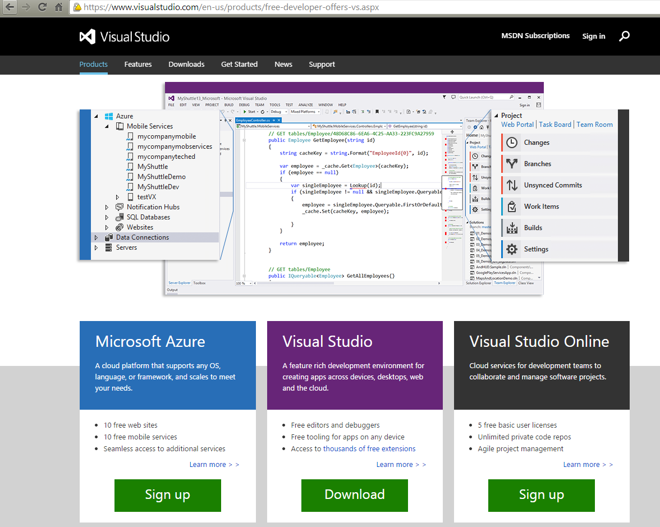Open the Visual Studio logo homepage

[x=125, y=37]
